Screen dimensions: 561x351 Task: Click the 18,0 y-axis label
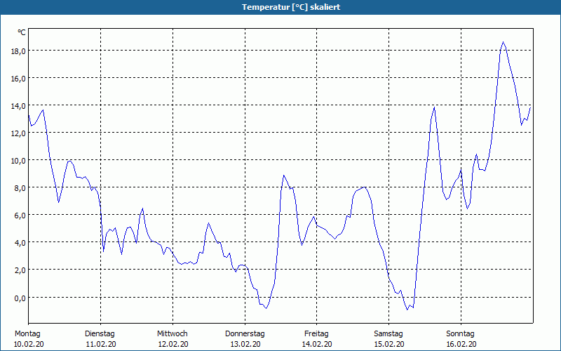18,51
